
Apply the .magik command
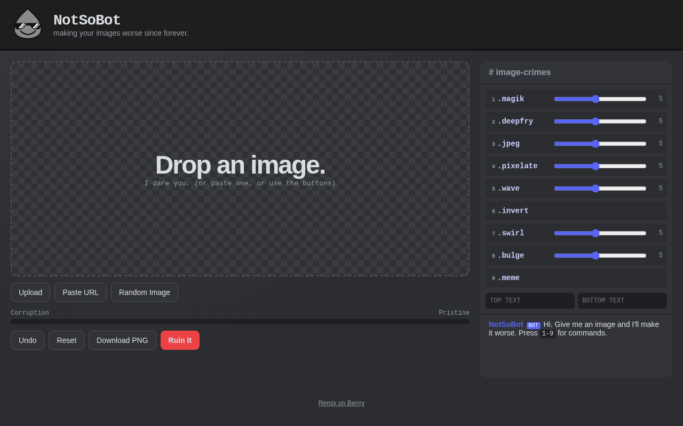(511, 99)
